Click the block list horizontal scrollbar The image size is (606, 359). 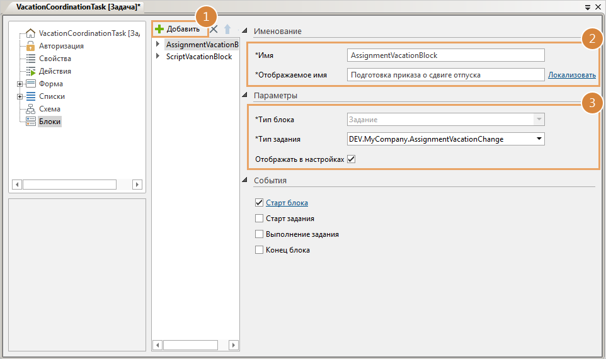point(195,345)
